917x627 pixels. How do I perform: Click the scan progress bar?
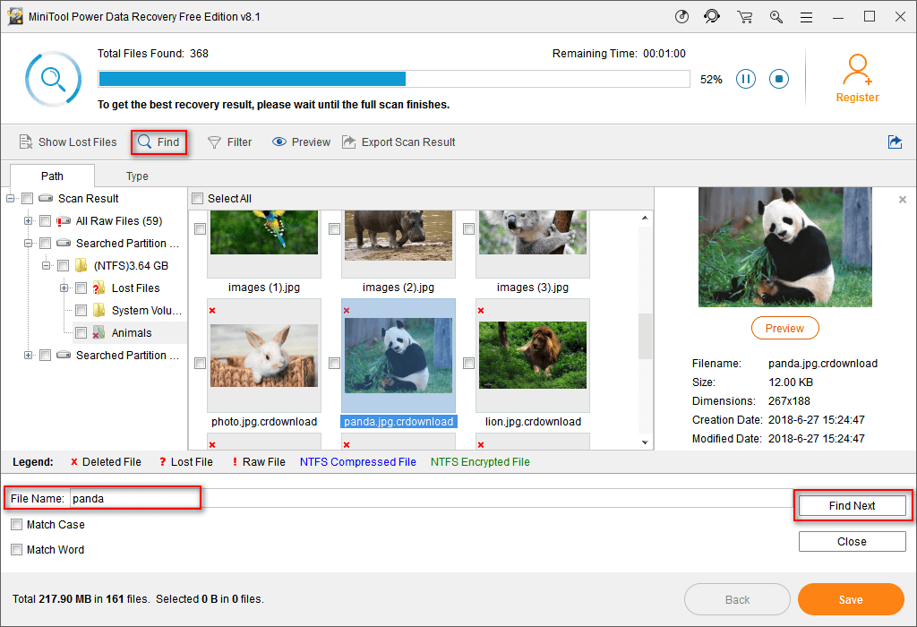(x=394, y=79)
